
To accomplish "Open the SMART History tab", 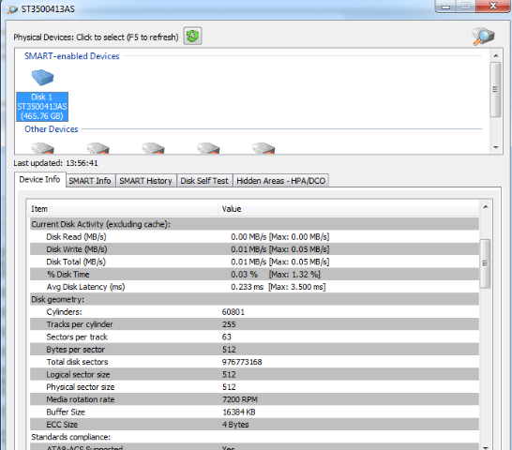I will click(145, 181).
